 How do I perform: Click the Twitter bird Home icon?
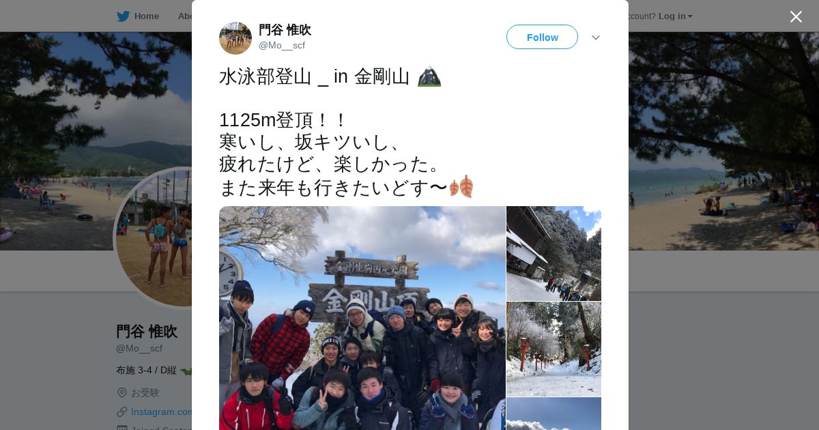[123, 16]
